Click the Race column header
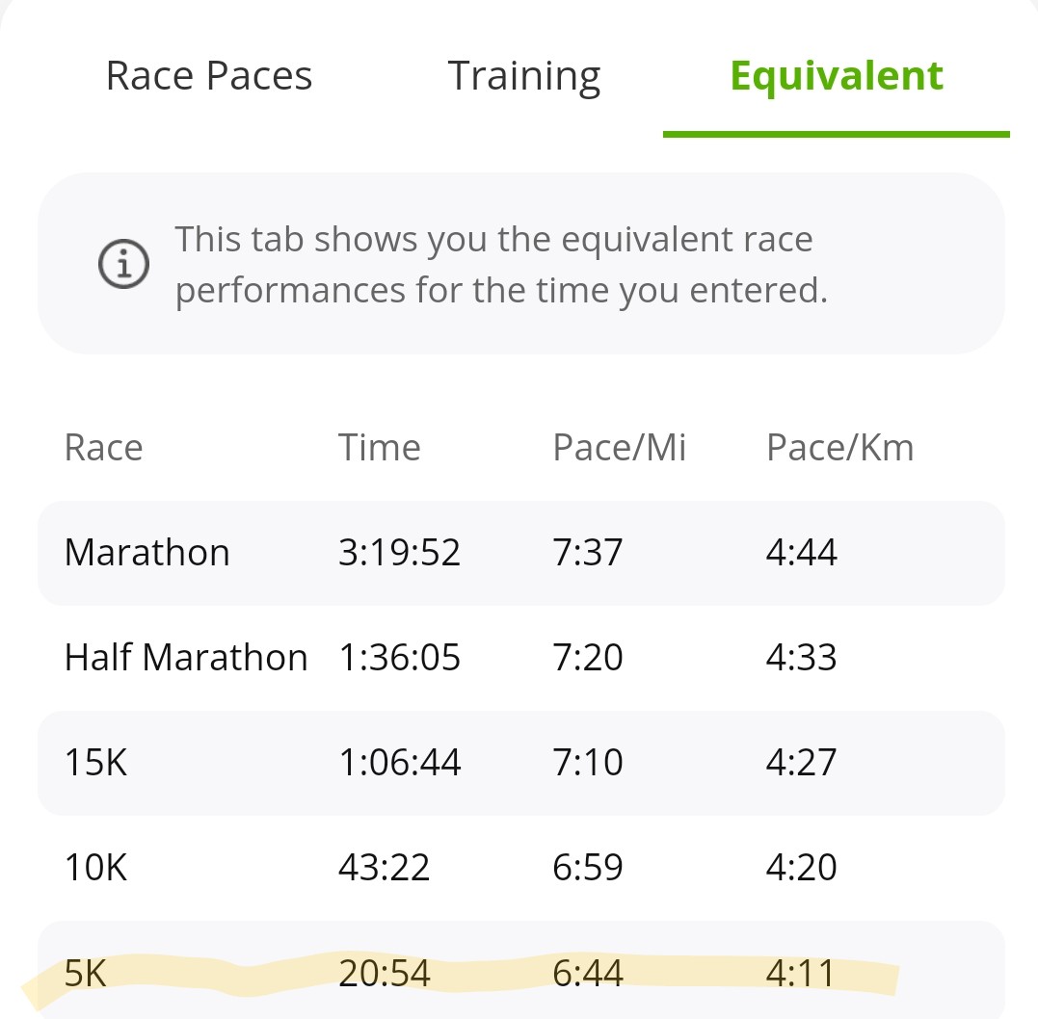 click(103, 448)
